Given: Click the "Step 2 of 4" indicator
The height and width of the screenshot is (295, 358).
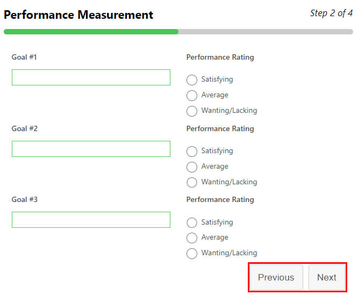Looking at the screenshot, I should (331, 13).
